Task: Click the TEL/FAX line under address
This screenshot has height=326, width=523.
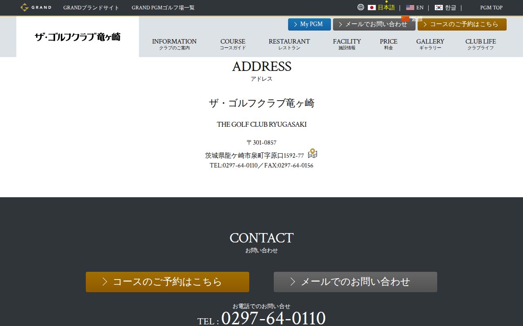Action: tap(261, 165)
